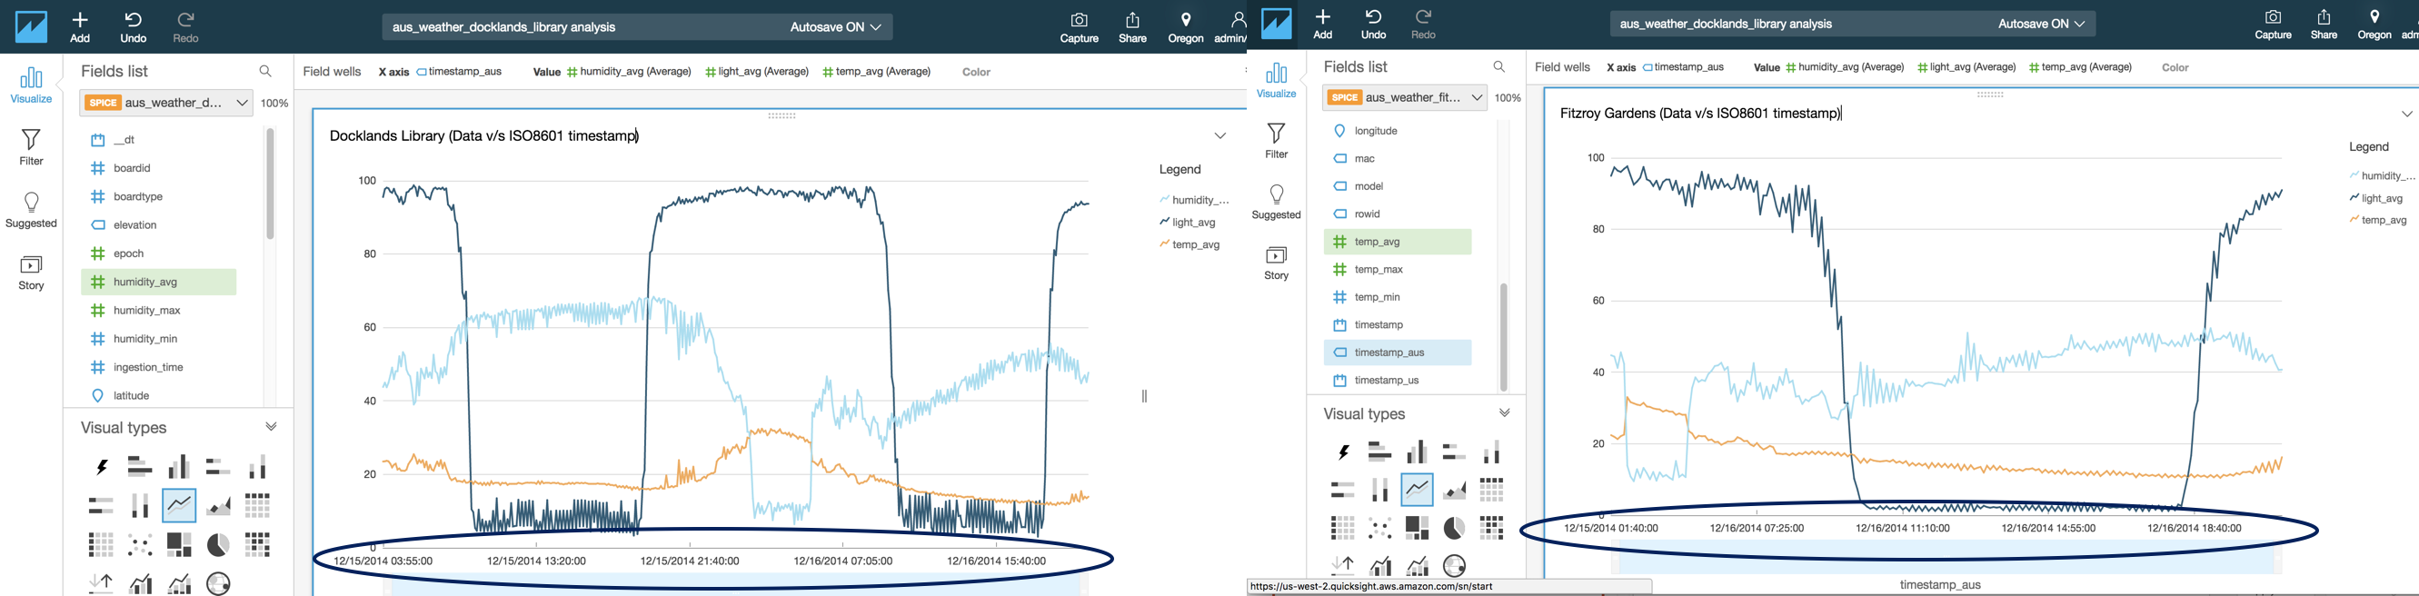Image resolution: width=2419 pixels, height=596 pixels.
Task: Open aus_weather_fit... dataset dropdown
Action: pos(1405,97)
